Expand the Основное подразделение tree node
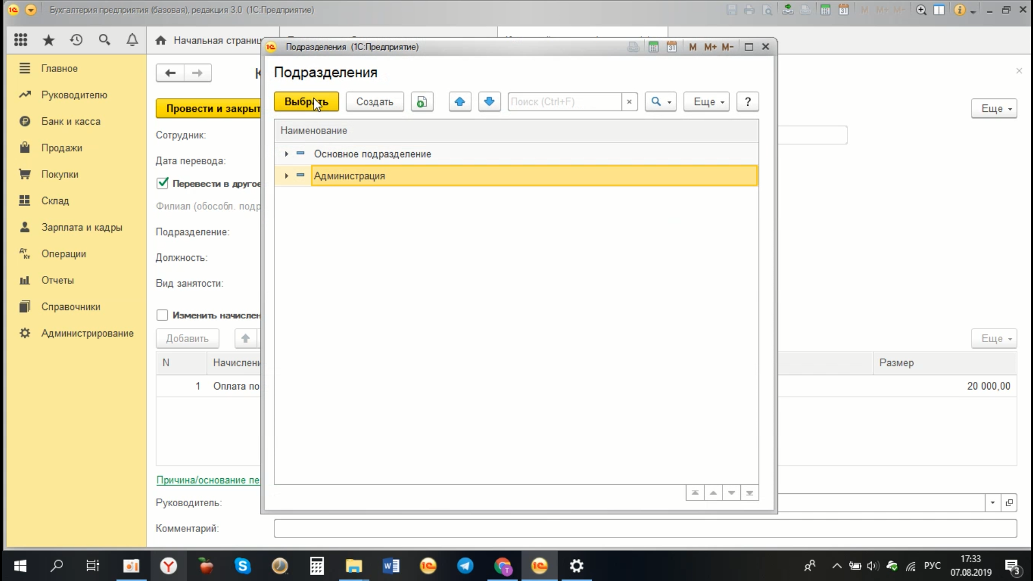This screenshot has width=1033, height=581. click(x=286, y=154)
